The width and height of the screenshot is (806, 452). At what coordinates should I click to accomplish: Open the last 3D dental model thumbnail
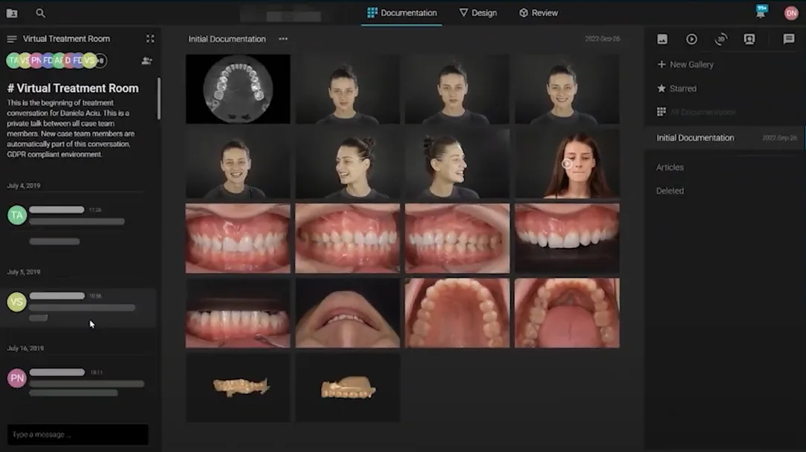pos(348,387)
